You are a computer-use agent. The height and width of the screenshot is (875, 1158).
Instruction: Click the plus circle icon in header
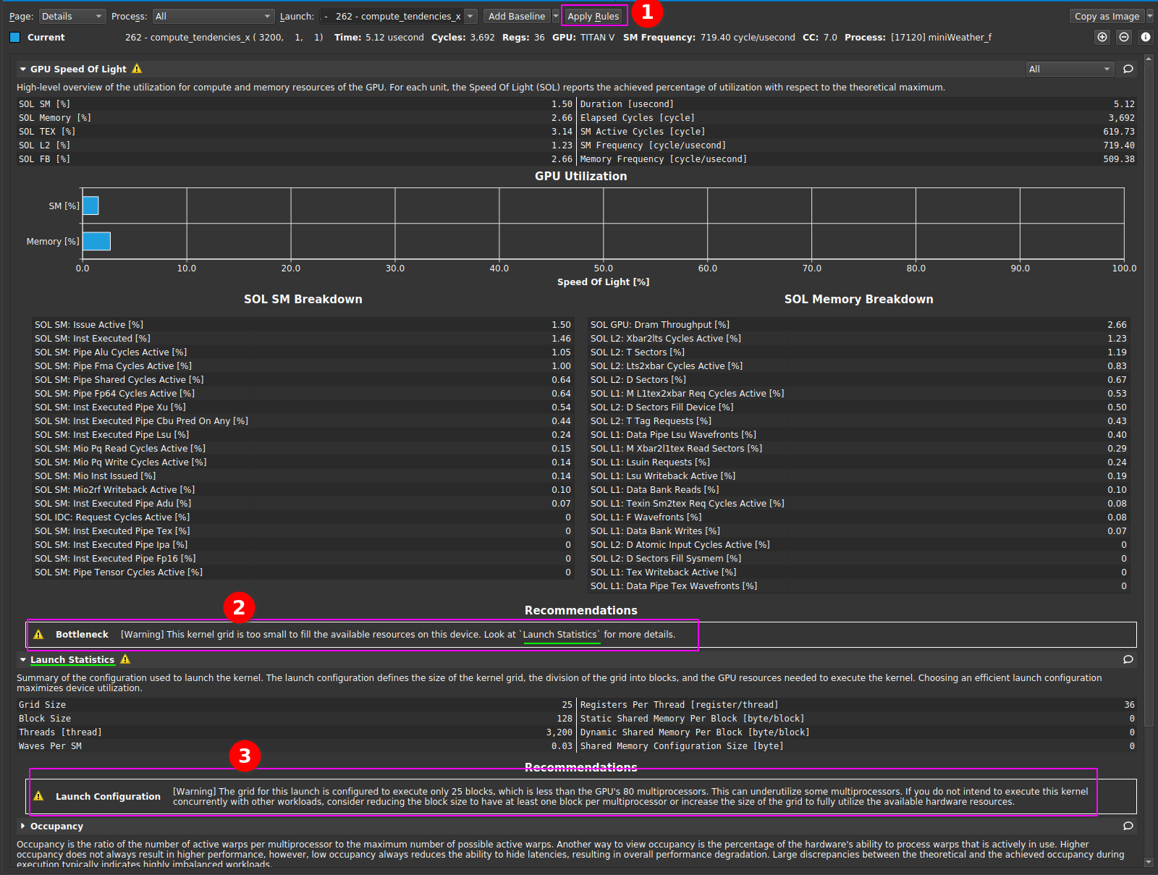click(x=1102, y=37)
